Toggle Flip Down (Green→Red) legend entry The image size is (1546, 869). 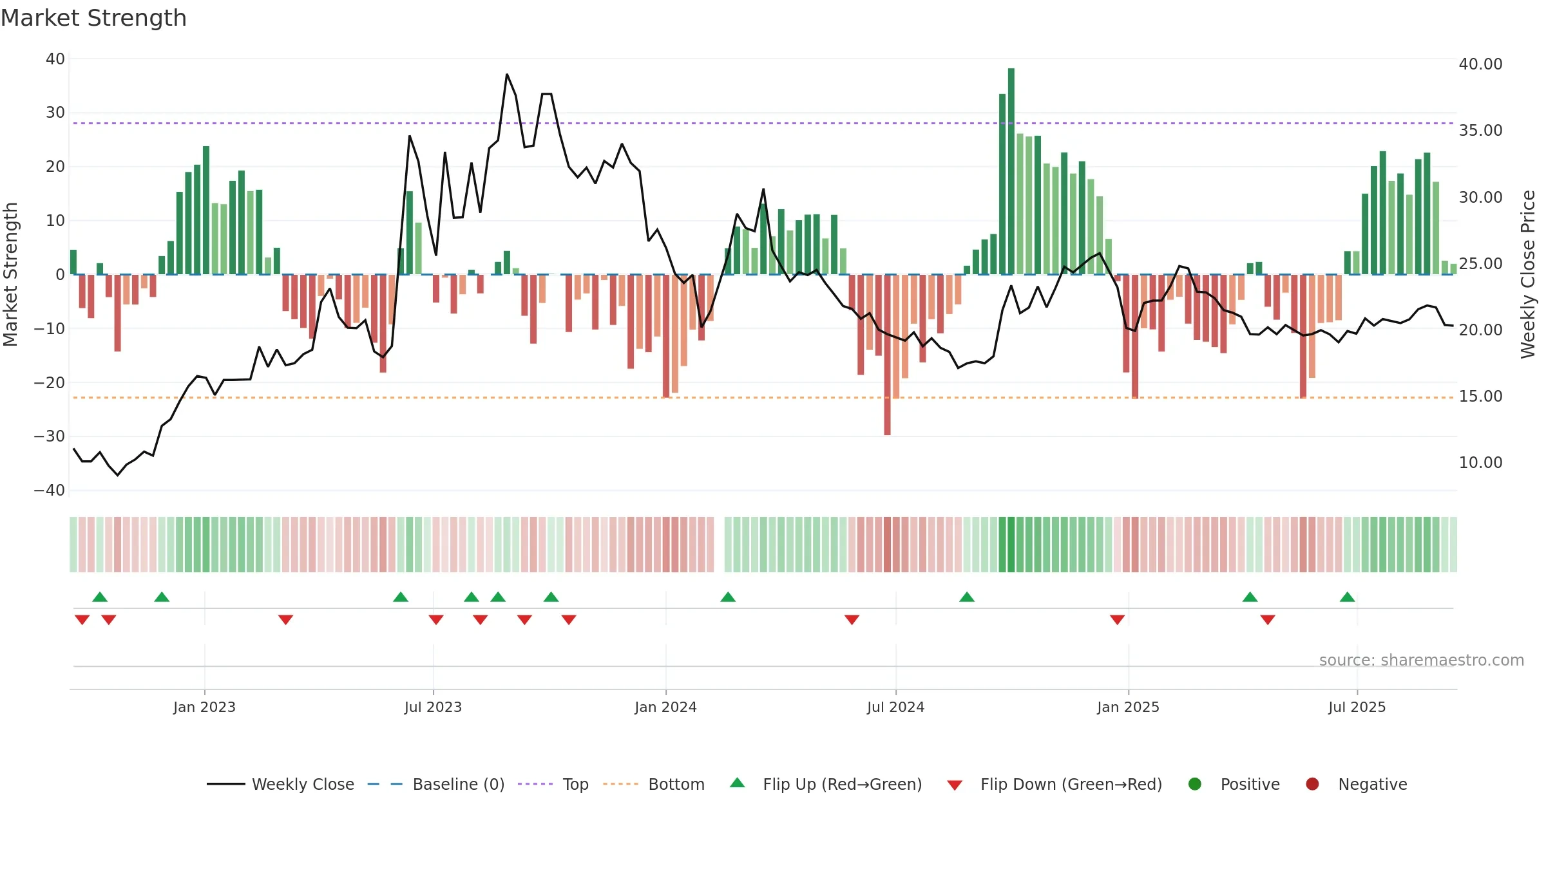click(x=1055, y=784)
